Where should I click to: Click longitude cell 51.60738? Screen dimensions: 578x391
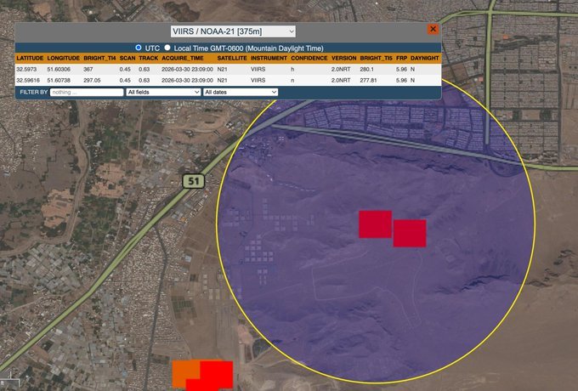(x=59, y=81)
